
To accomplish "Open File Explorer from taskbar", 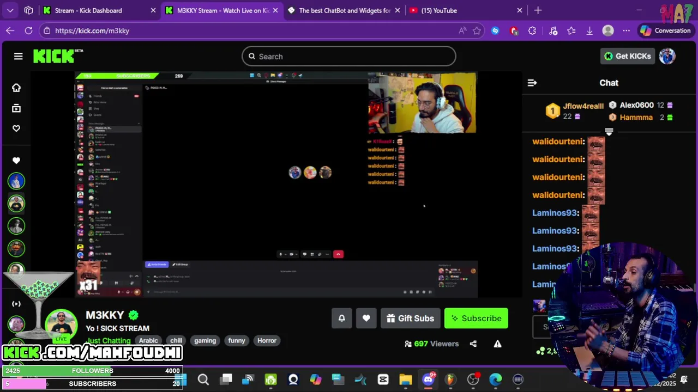I will pos(405,379).
